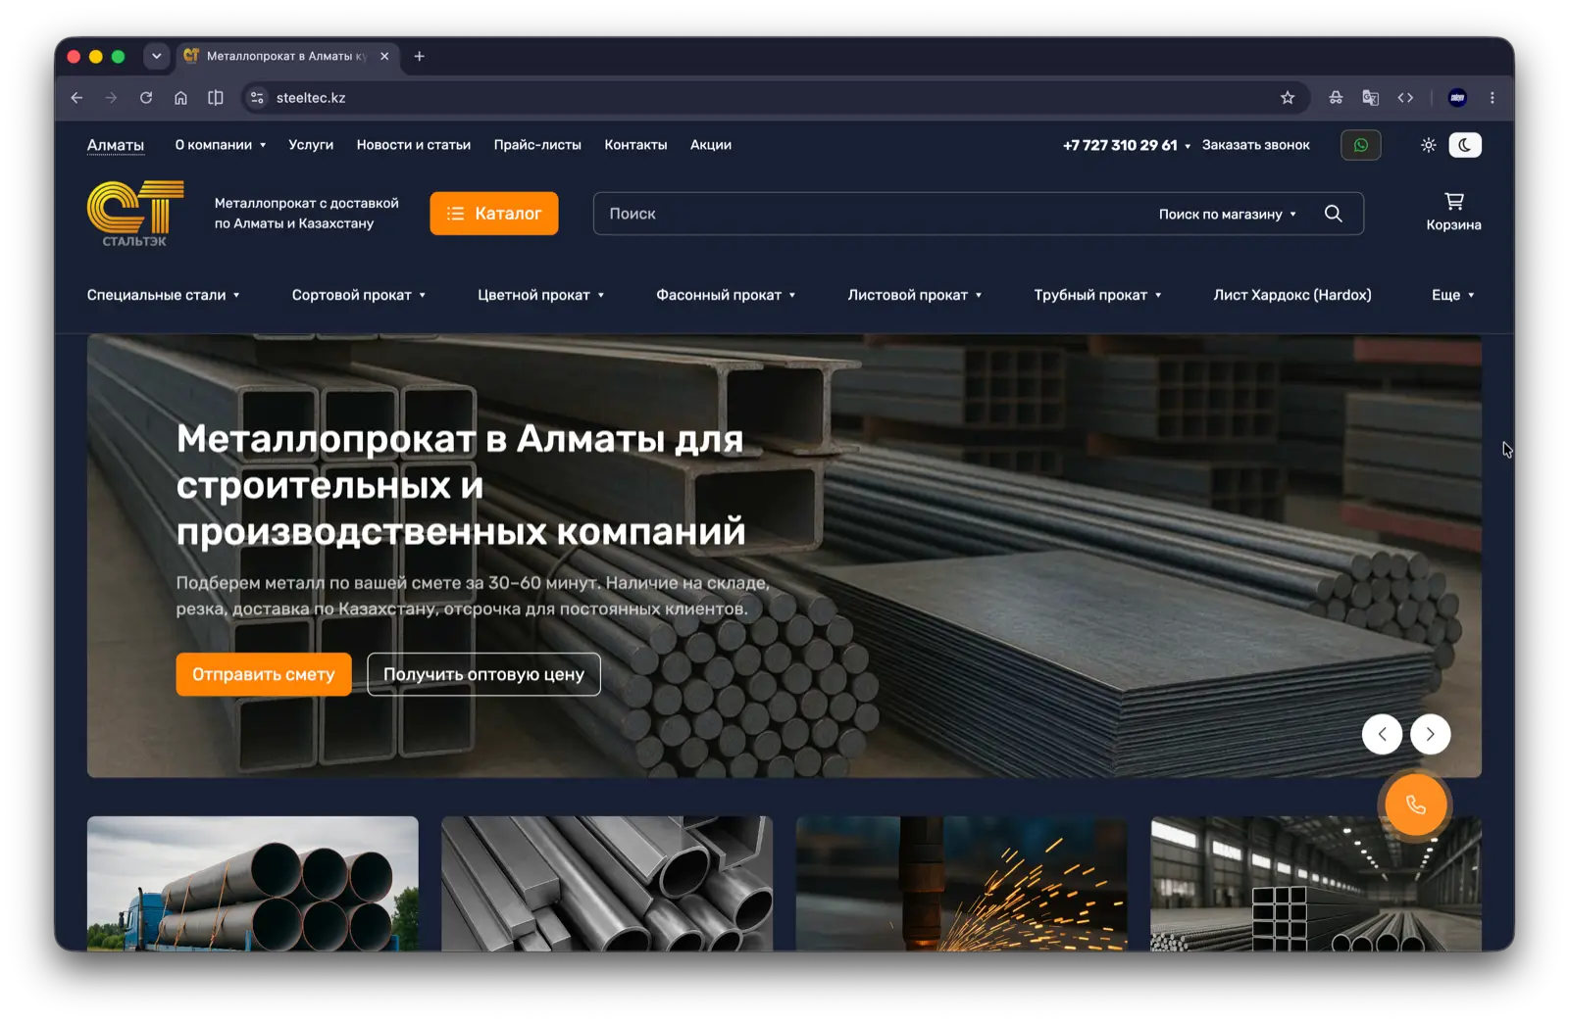The width and height of the screenshot is (1569, 1023).
Task: Click Заказать звонок link
Action: pyautogui.click(x=1256, y=145)
